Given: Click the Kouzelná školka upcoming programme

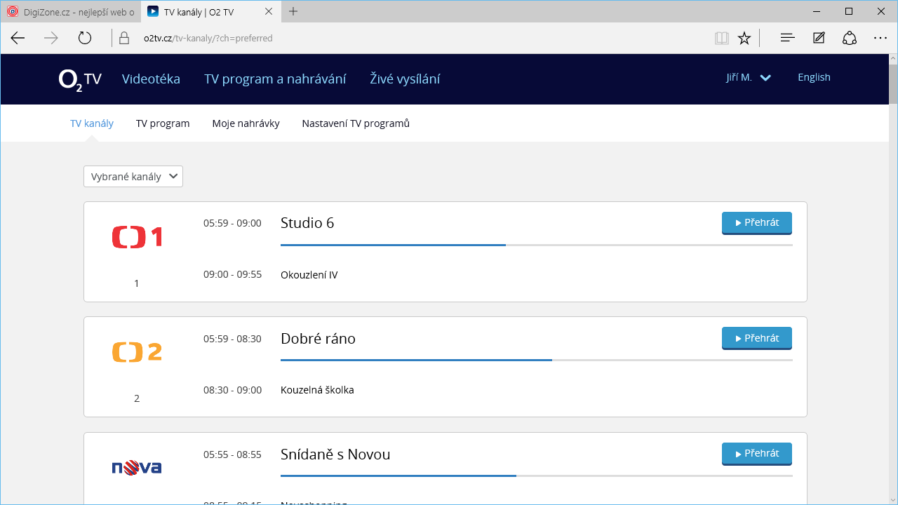Looking at the screenshot, I should click(x=317, y=390).
